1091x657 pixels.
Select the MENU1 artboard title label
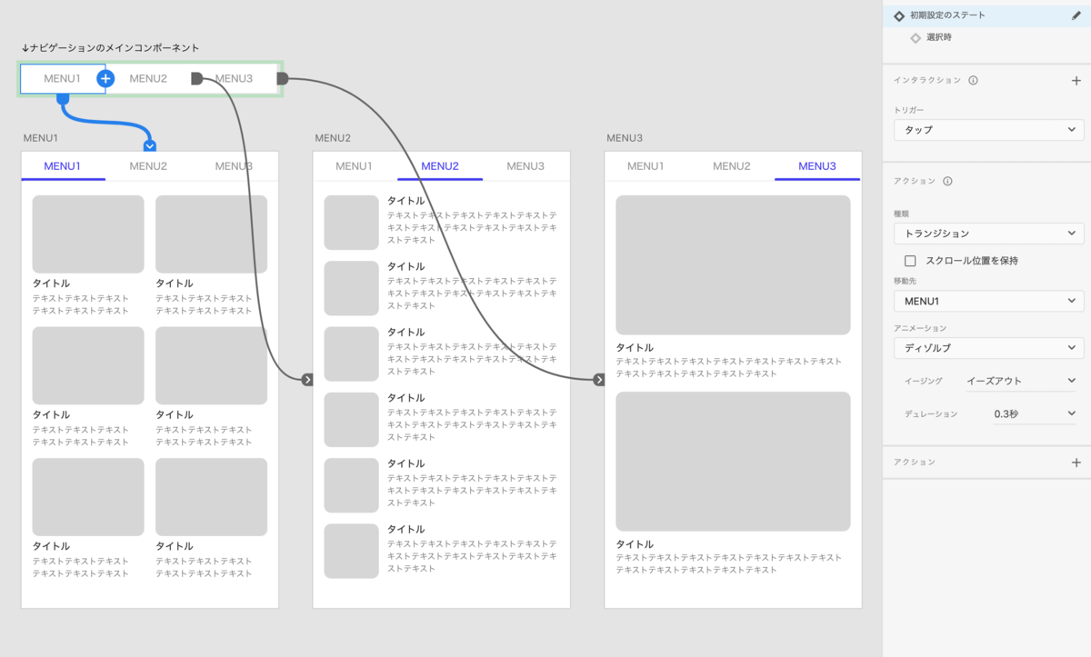pos(41,138)
